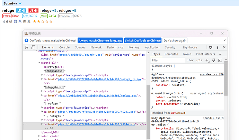Open the sound++.css stylesheet href link

coord(81,55)
